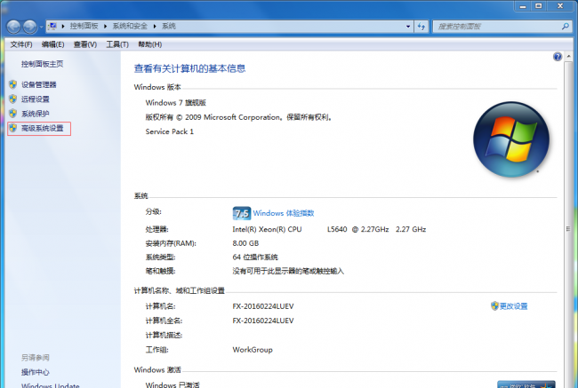Select the system type 64 位操作系统

pyautogui.click(x=255, y=257)
